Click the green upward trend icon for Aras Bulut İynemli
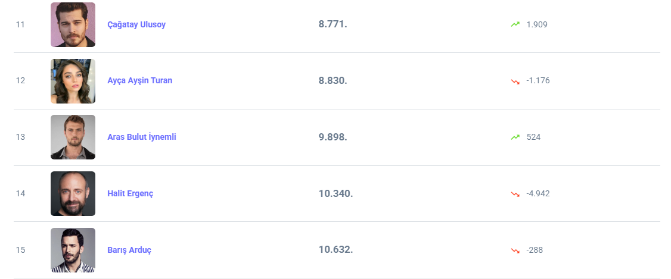 [515, 137]
